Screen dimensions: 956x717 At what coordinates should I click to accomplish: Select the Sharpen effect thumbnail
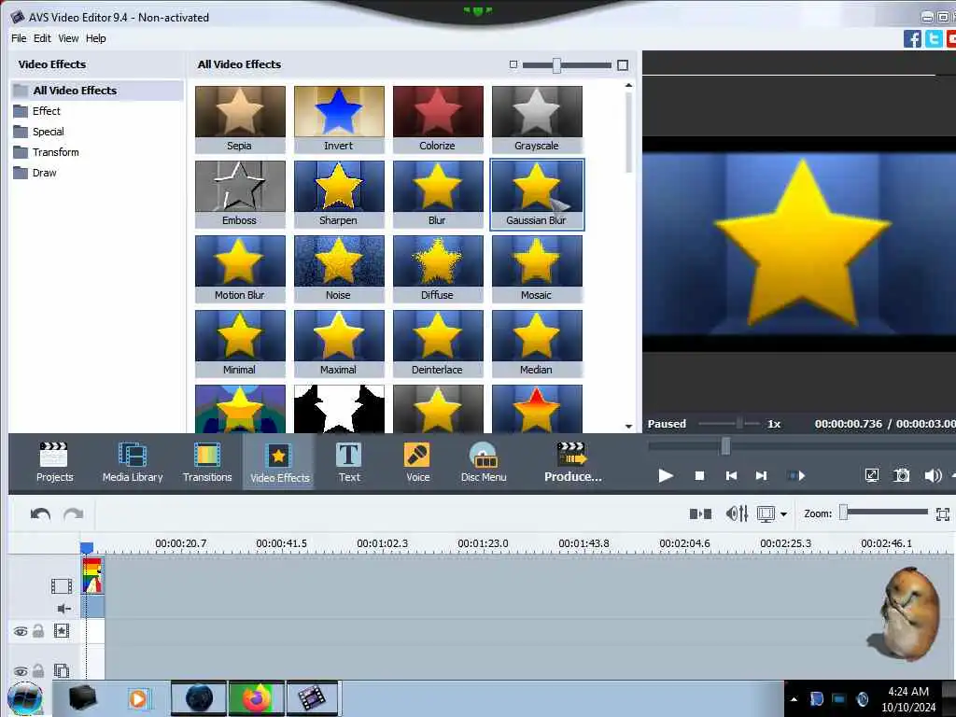coord(339,194)
